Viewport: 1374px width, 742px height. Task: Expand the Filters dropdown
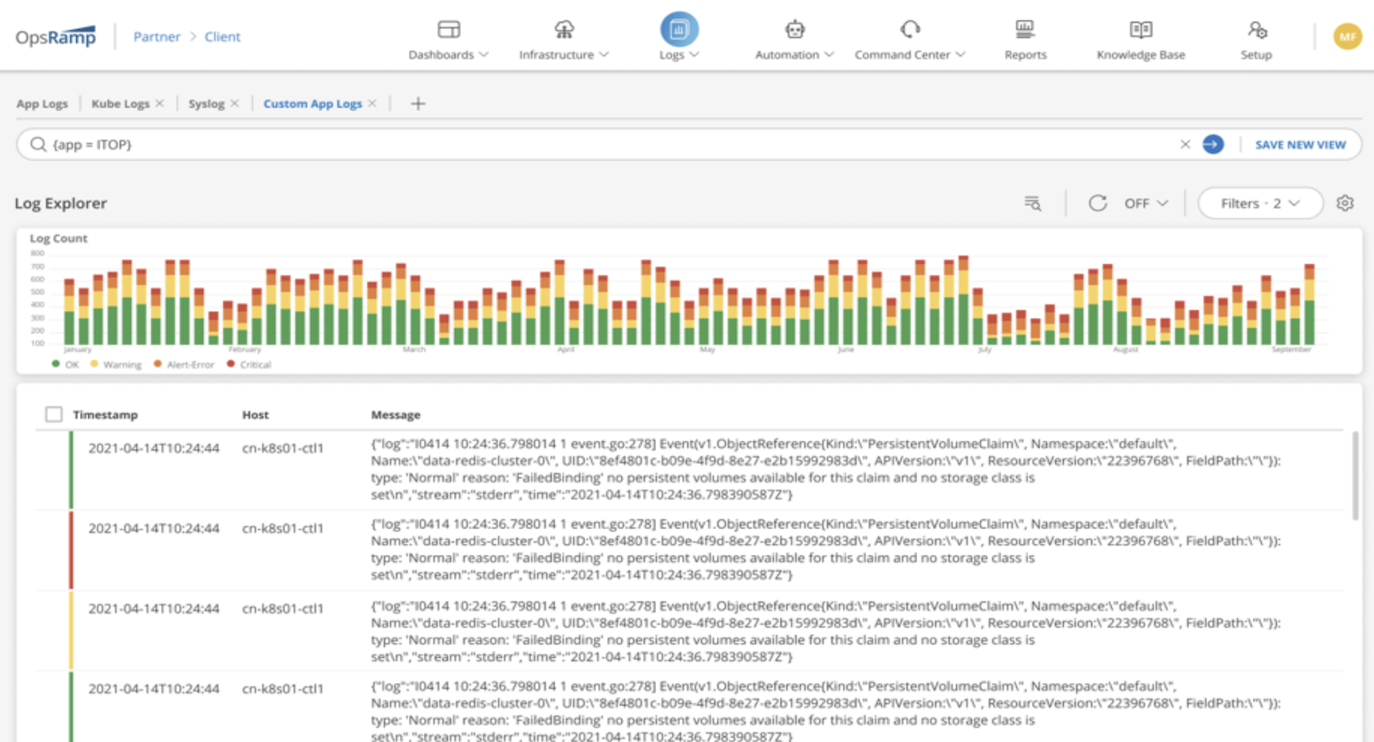pyautogui.click(x=1259, y=203)
